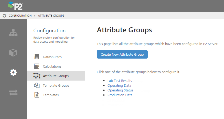Configure the Operating Status attribute group

point(120,90)
